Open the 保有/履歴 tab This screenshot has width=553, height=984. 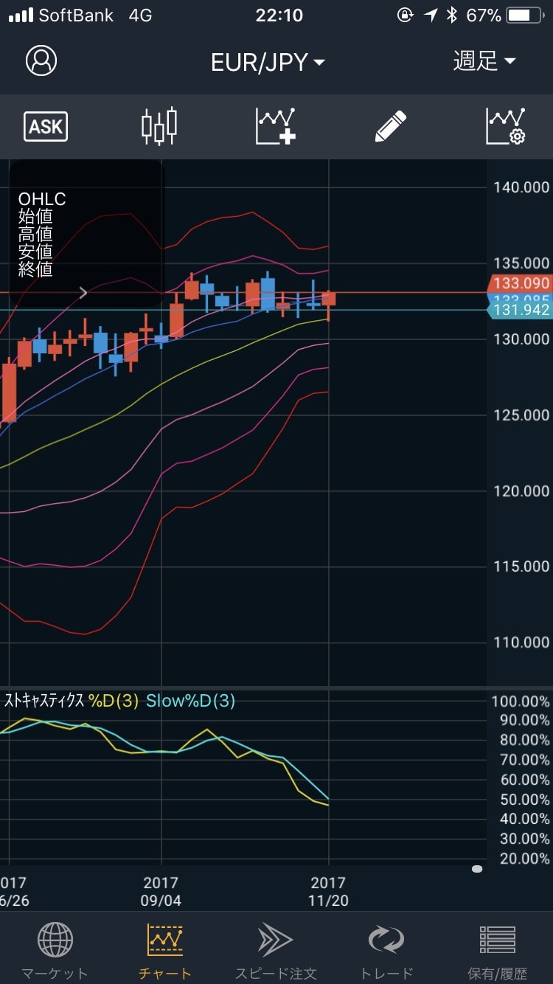click(x=498, y=952)
